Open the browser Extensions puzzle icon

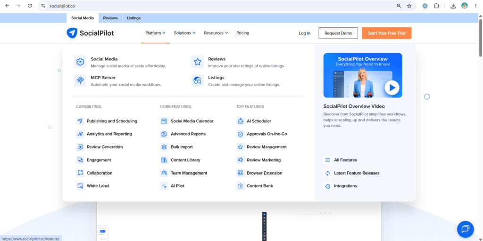point(436,6)
